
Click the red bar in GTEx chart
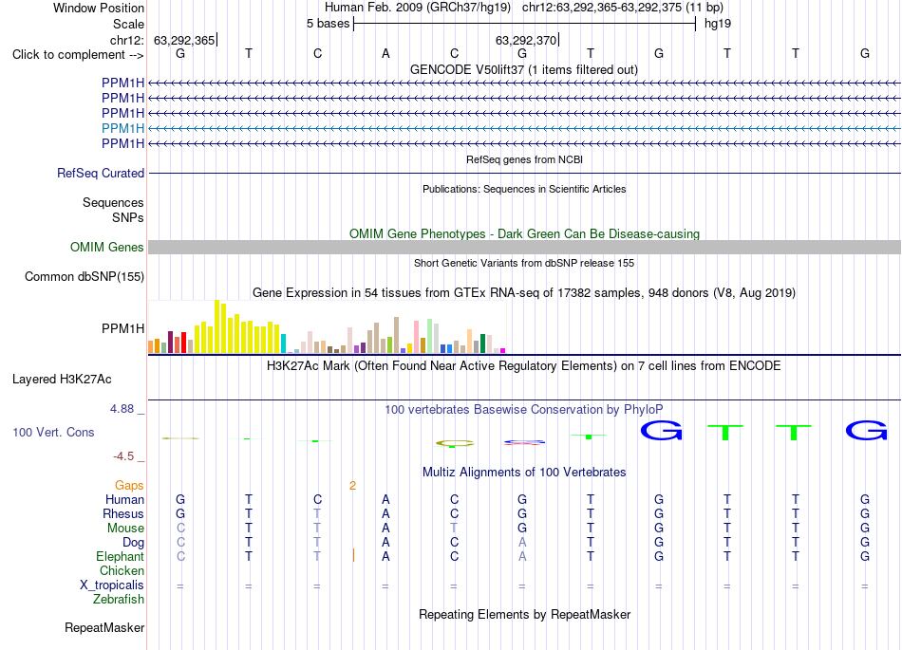(x=183, y=343)
